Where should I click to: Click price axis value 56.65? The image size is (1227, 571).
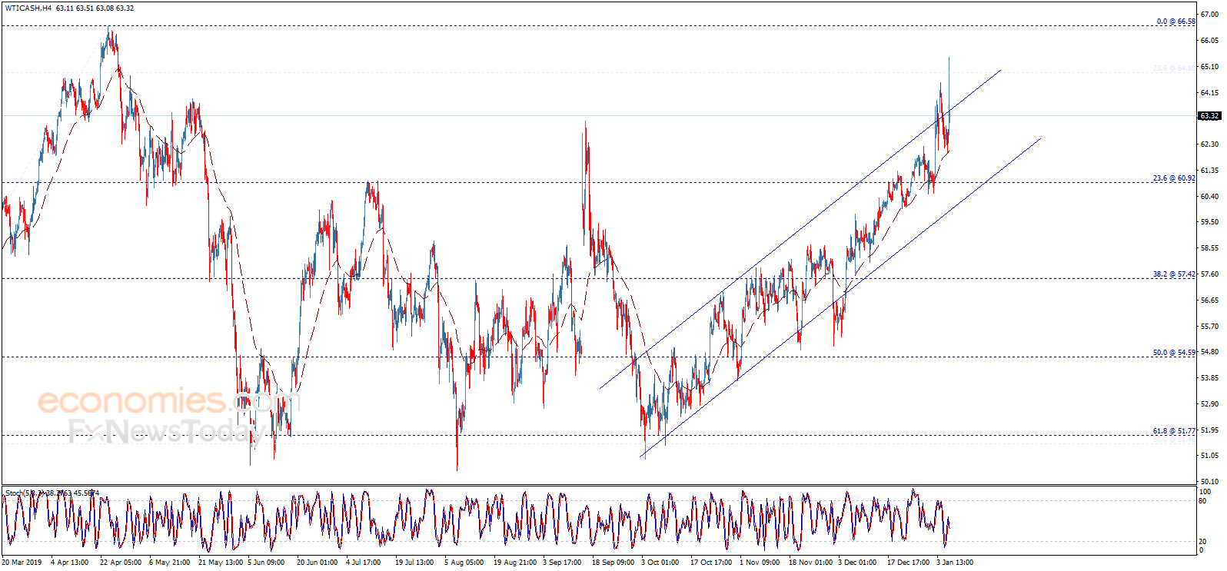(1209, 300)
